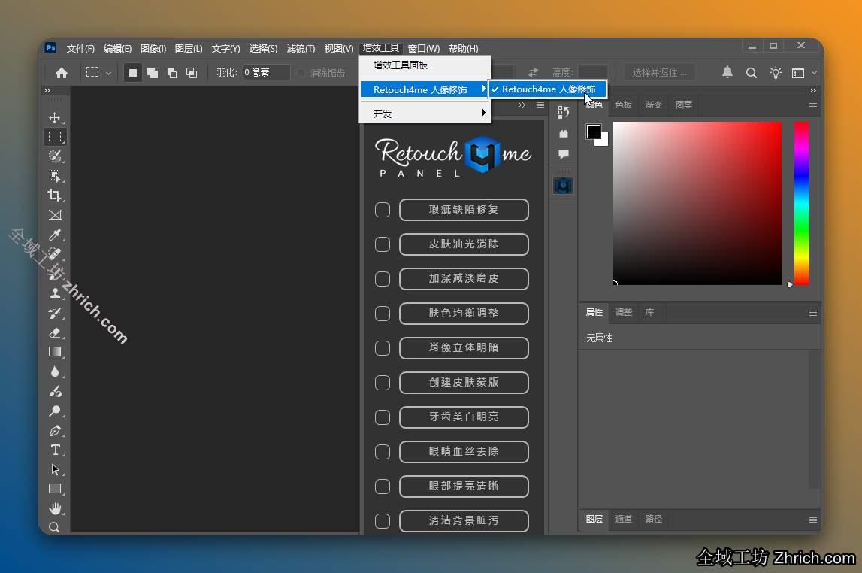Open the notifications bell icon

(727, 72)
